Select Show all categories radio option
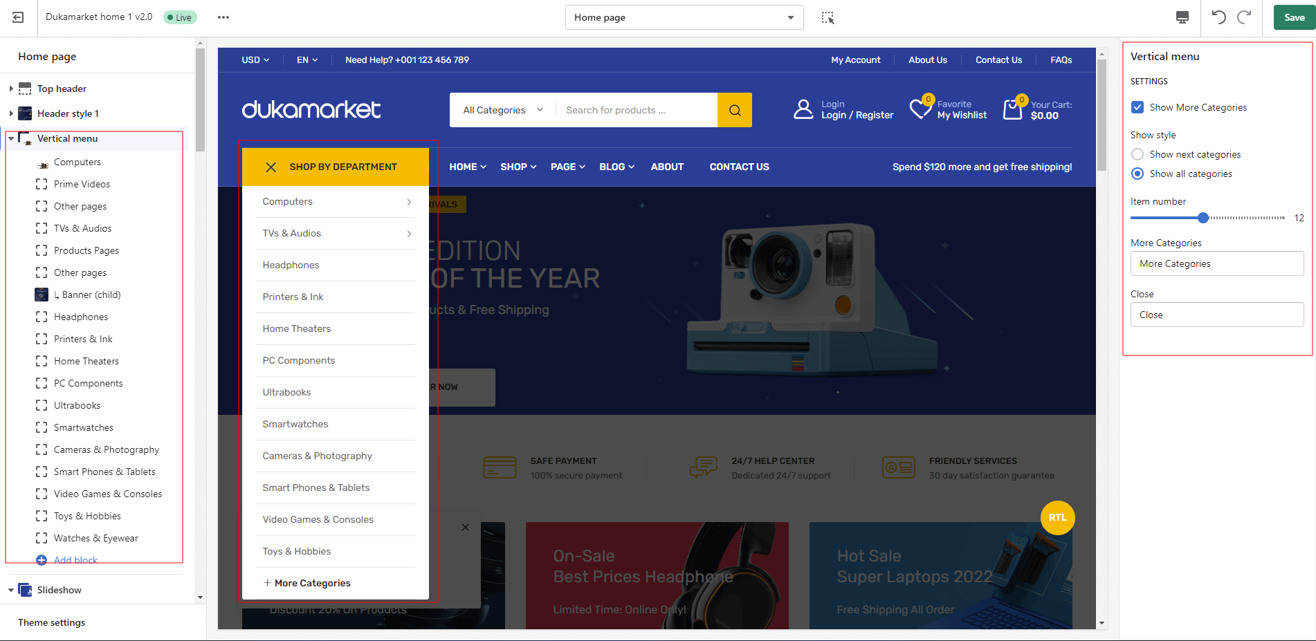 click(x=1137, y=174)
